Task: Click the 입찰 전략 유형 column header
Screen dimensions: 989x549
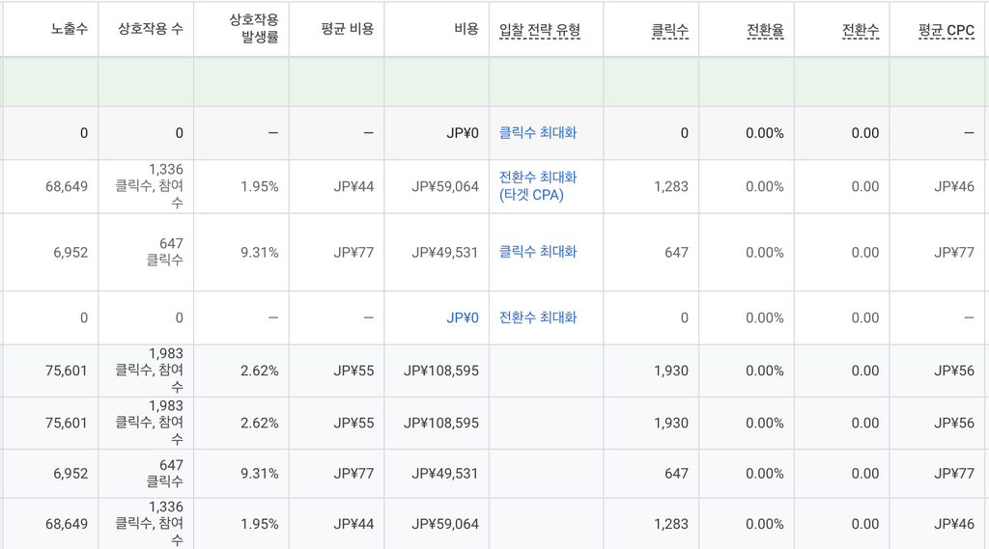Action: [x=540, y=30]
